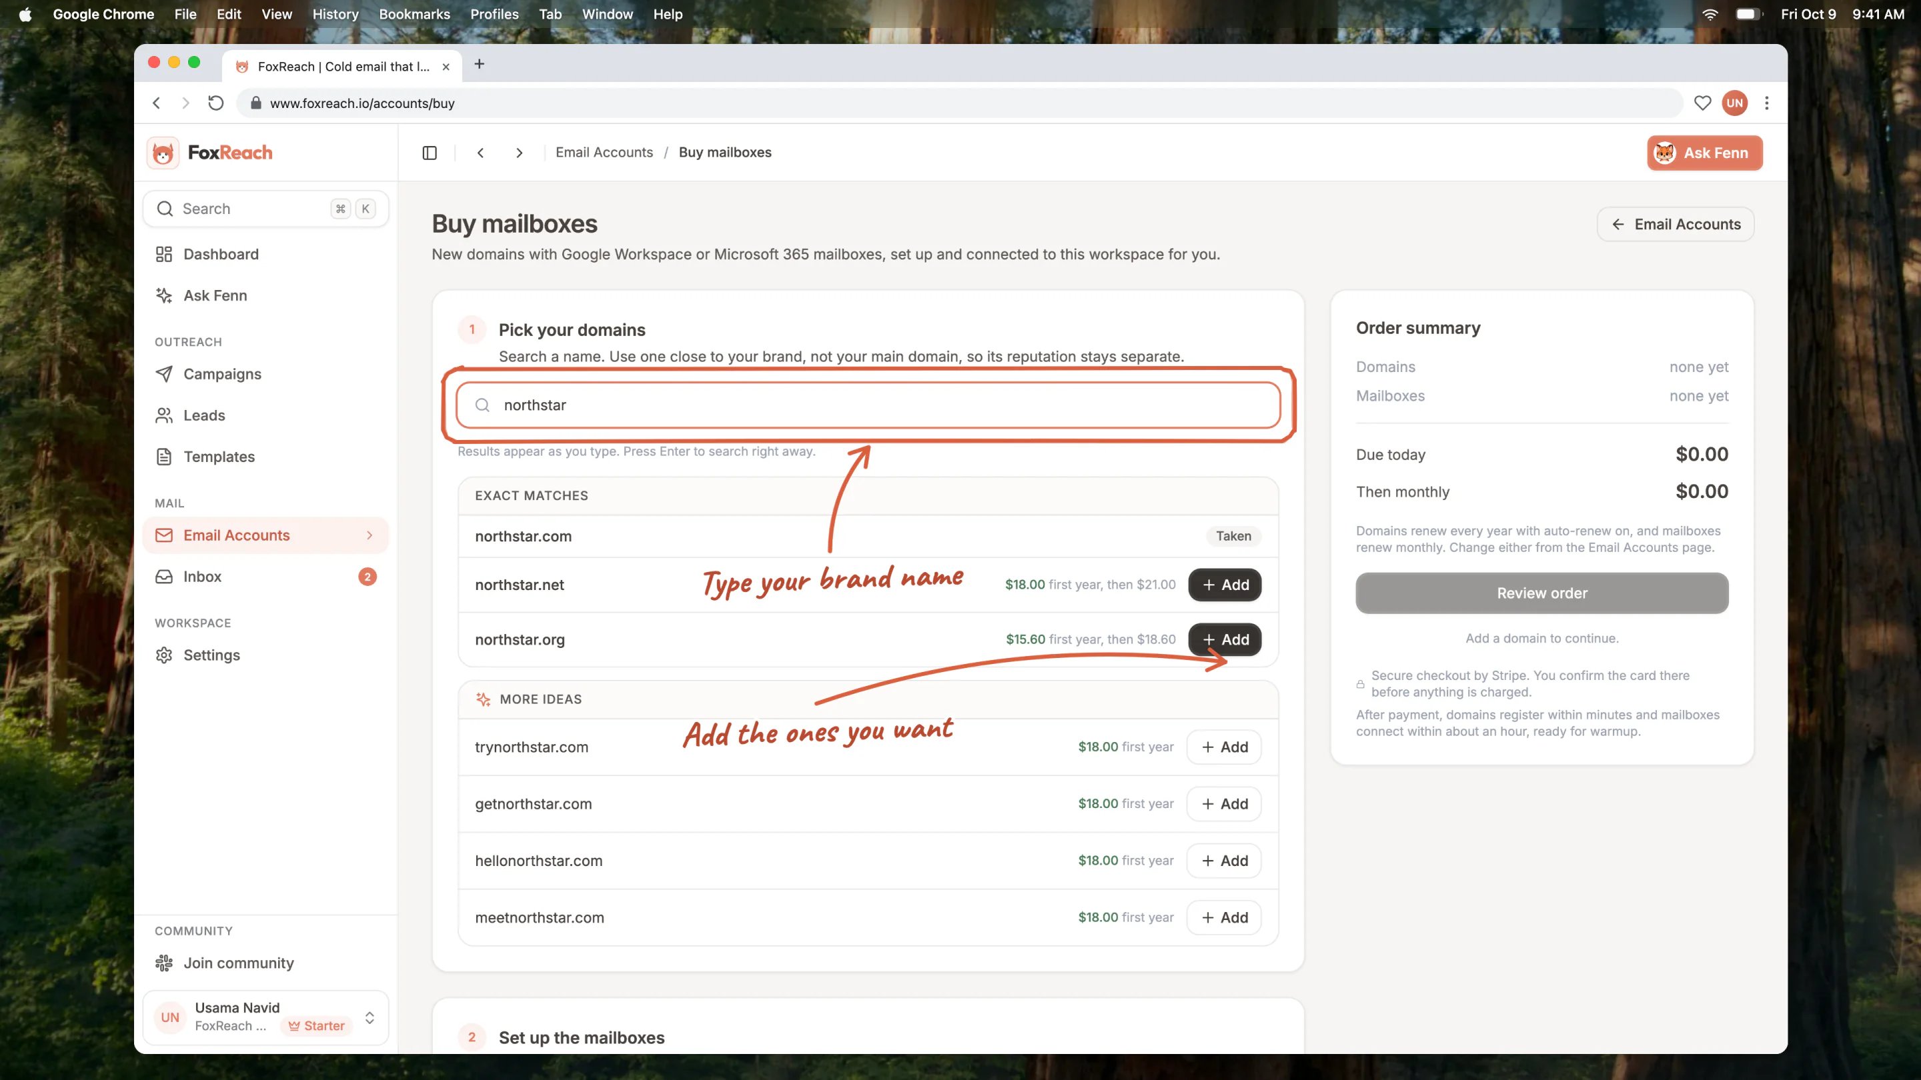Open the Profiles menu

pyautogui.click(x=494, y=14)
